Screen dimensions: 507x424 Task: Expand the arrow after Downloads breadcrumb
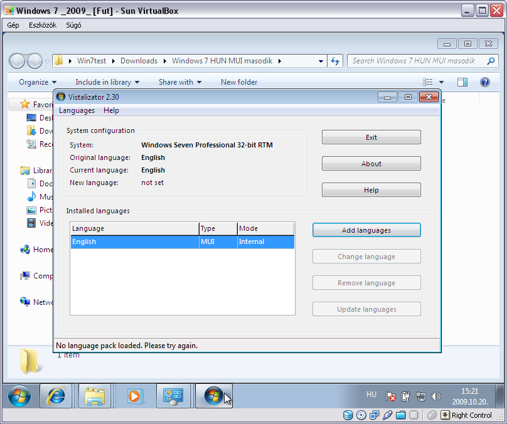(x=165, y=61)
